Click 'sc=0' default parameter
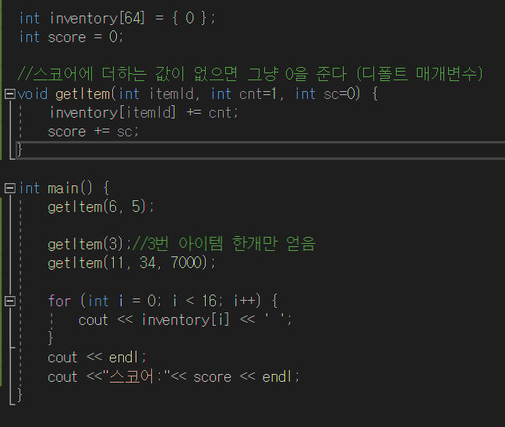The image size is (505, 427). coord(340,94)
